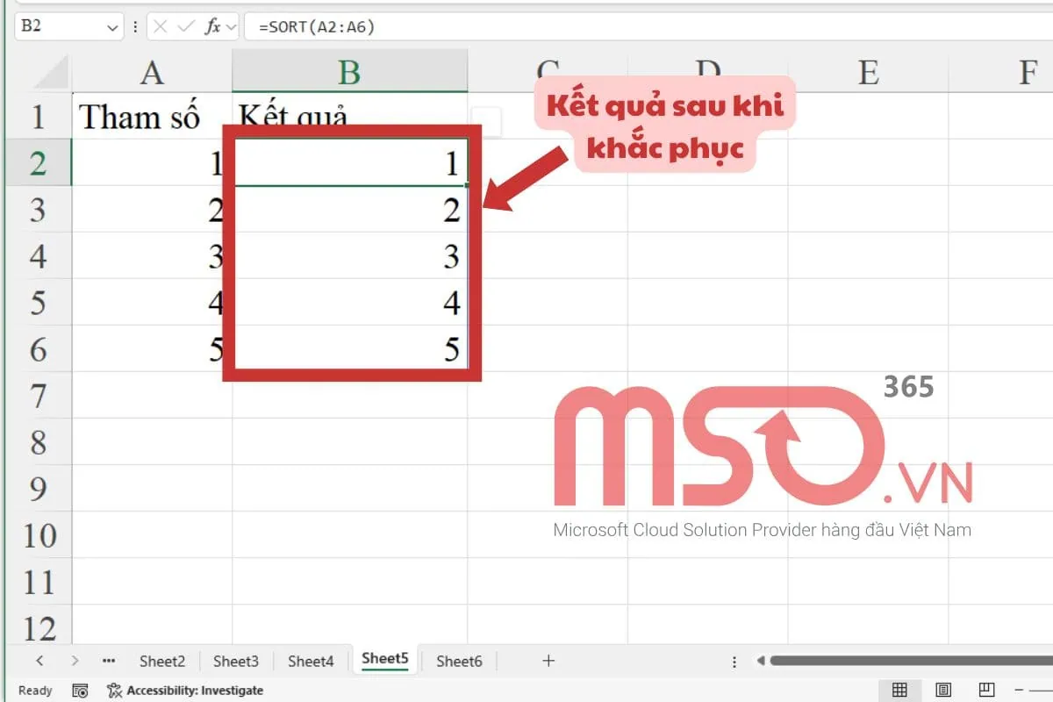Expand the formula bar with its chevron
This screenshot has width=1053, height=702.
230,26
